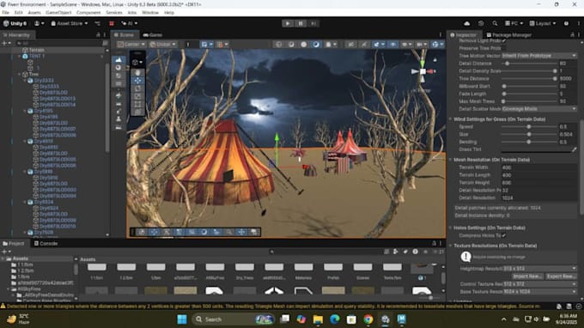Open the undo history icon

[481, 23]
